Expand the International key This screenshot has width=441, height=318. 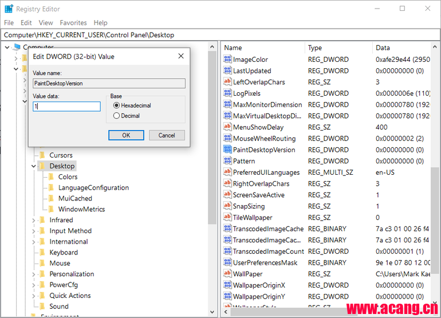pyautogui.click(x=33, y=242)
